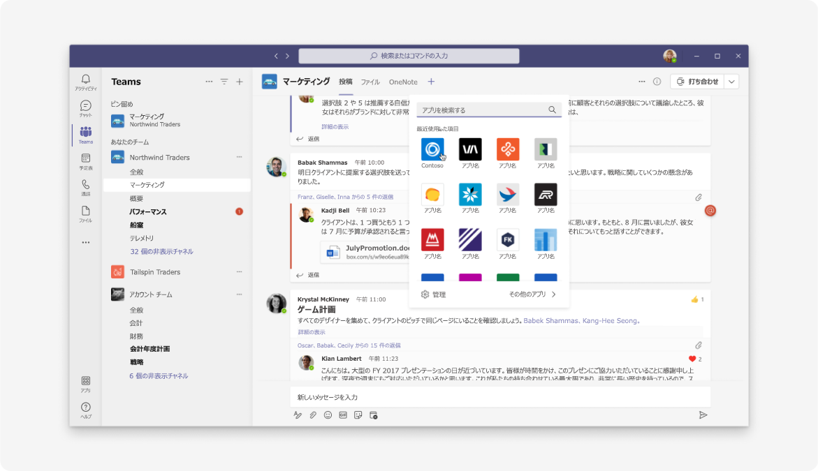This screenshot has height=471, width=818.
Task: Open more options for Tailspin Traders team
Action: [239, 271]
